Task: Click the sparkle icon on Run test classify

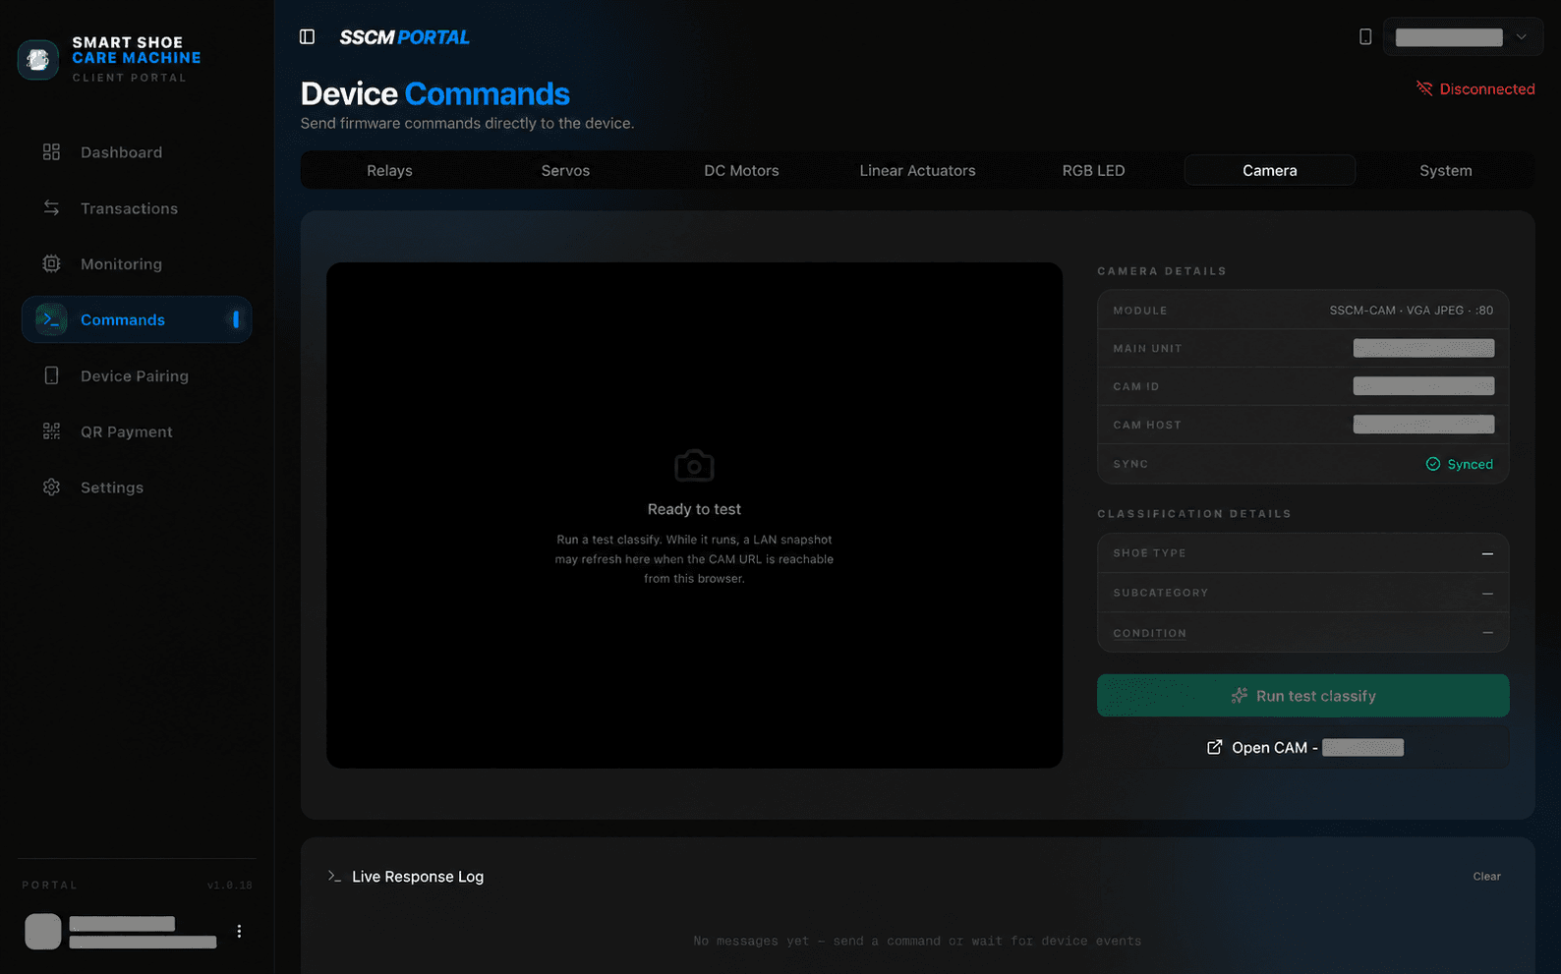Action: [1240, 696]
